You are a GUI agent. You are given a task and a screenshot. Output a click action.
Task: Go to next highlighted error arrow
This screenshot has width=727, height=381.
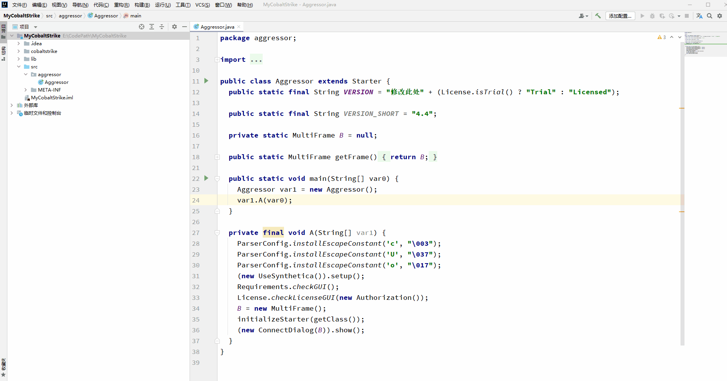[680, 37]
